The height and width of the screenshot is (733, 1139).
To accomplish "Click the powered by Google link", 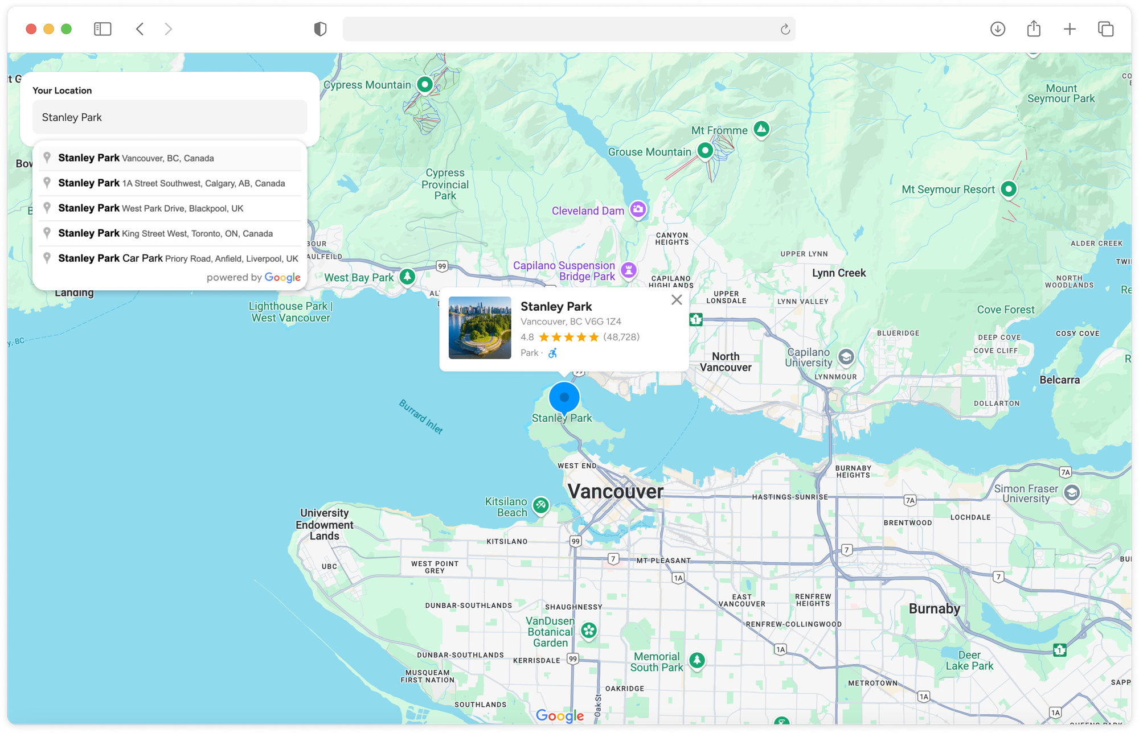I will tap(254, 277).
